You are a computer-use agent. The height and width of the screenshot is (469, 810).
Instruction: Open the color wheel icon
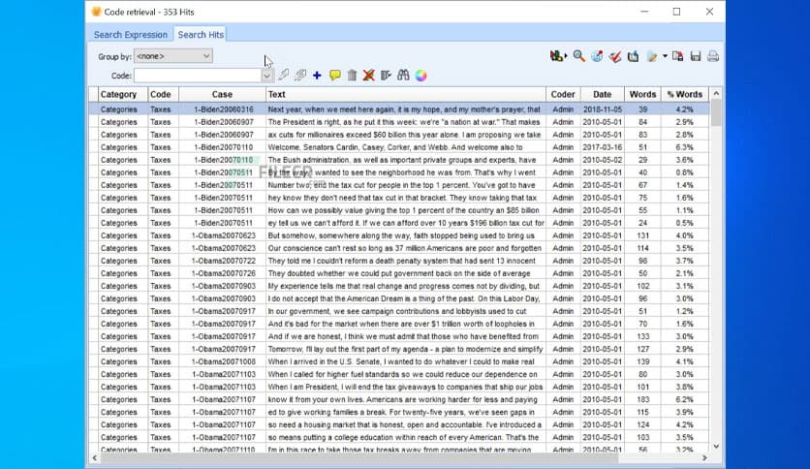pyautogui.click(x=421, y=76)
